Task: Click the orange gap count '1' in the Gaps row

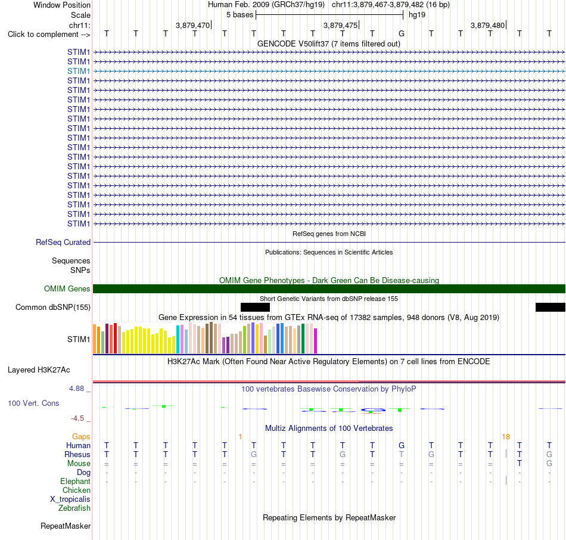Action: click(240, 437)
